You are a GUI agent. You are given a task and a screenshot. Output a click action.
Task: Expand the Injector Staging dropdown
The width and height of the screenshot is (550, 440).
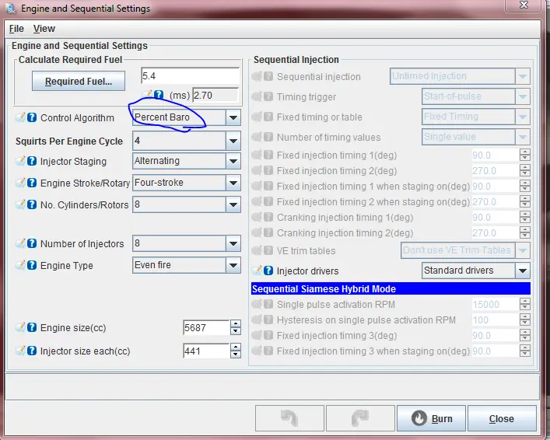click(x=233, y=161)
